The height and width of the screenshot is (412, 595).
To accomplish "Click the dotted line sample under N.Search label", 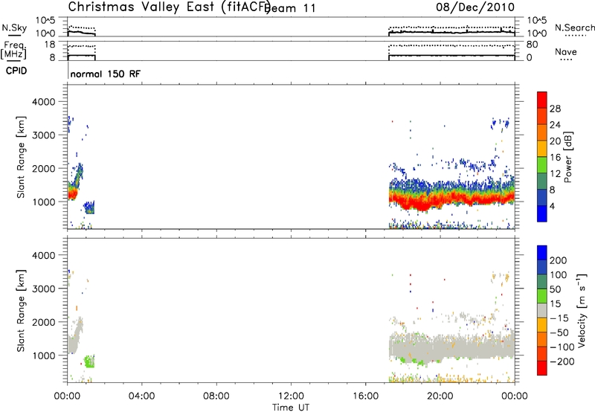I will [576, 35].
